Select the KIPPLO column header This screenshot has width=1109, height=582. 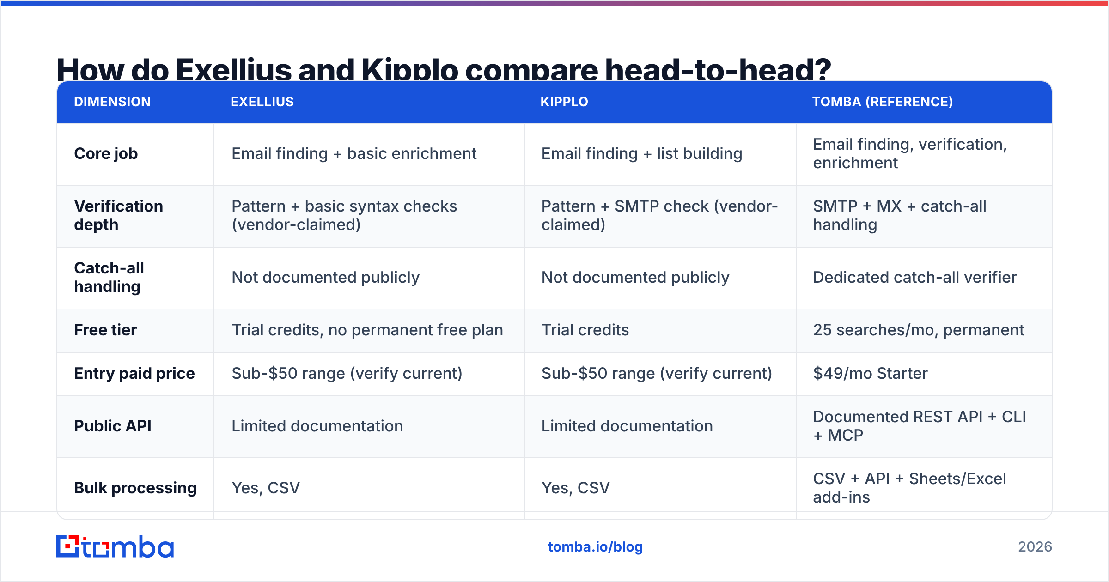[x=564, y=102]
